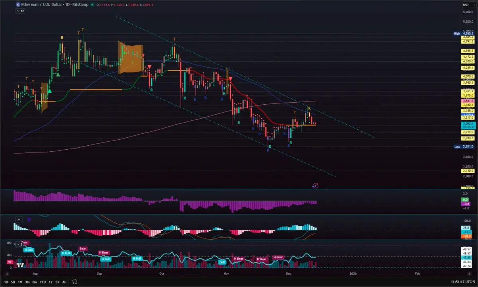This screenshot has width=478, height=287.
Task: Click the Feb label on the time axis
Action: tap(417, 274)
